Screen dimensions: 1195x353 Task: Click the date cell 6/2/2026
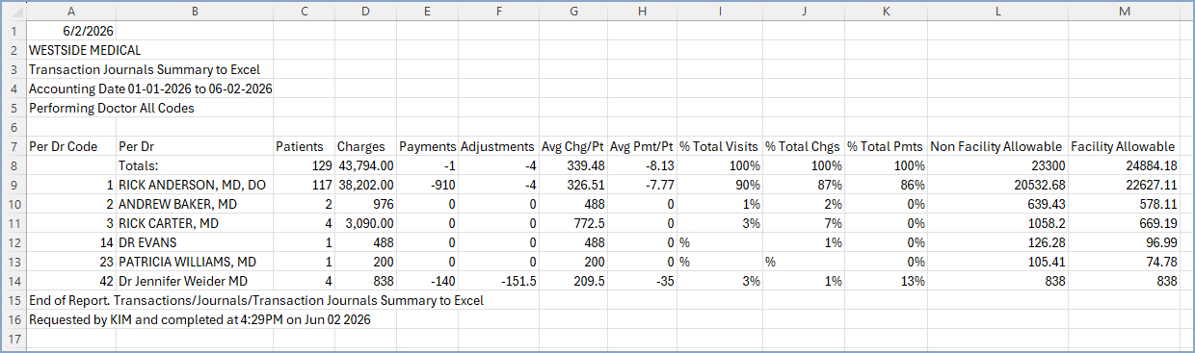pos(71,31)
